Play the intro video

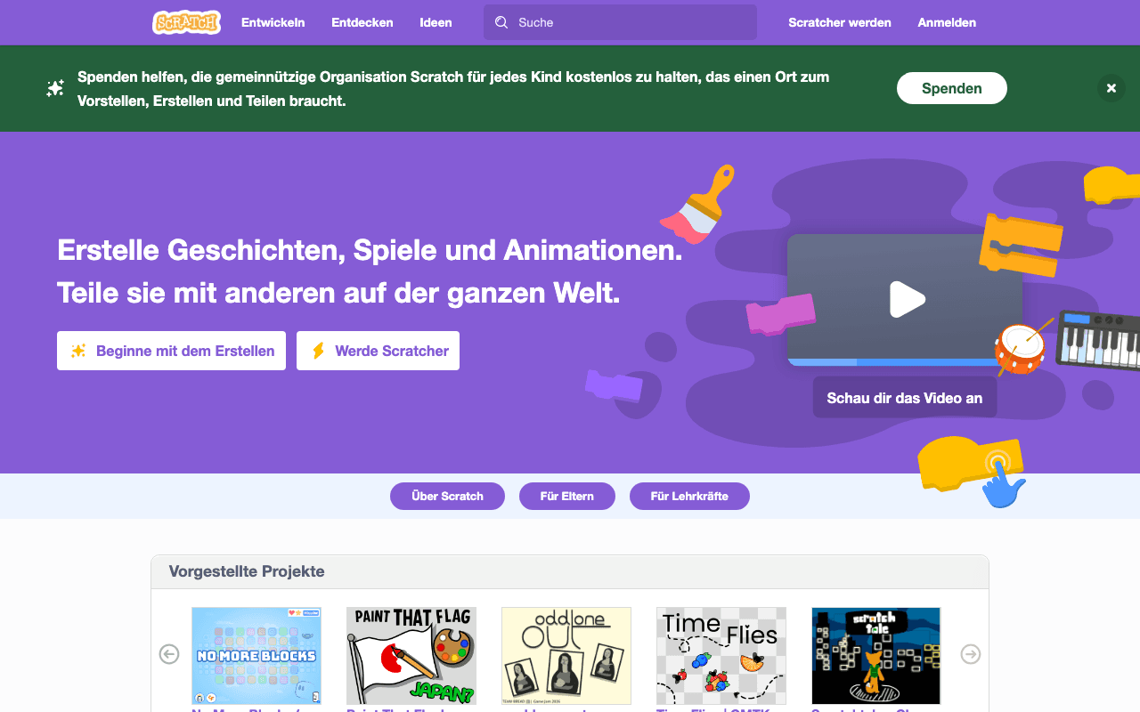(x=907, y=299)
